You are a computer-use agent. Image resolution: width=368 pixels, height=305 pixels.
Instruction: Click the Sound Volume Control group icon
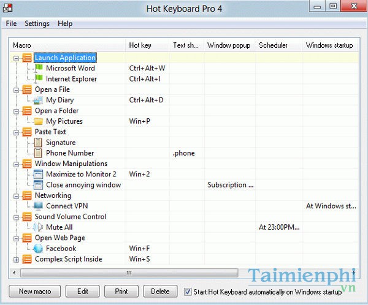27,217
